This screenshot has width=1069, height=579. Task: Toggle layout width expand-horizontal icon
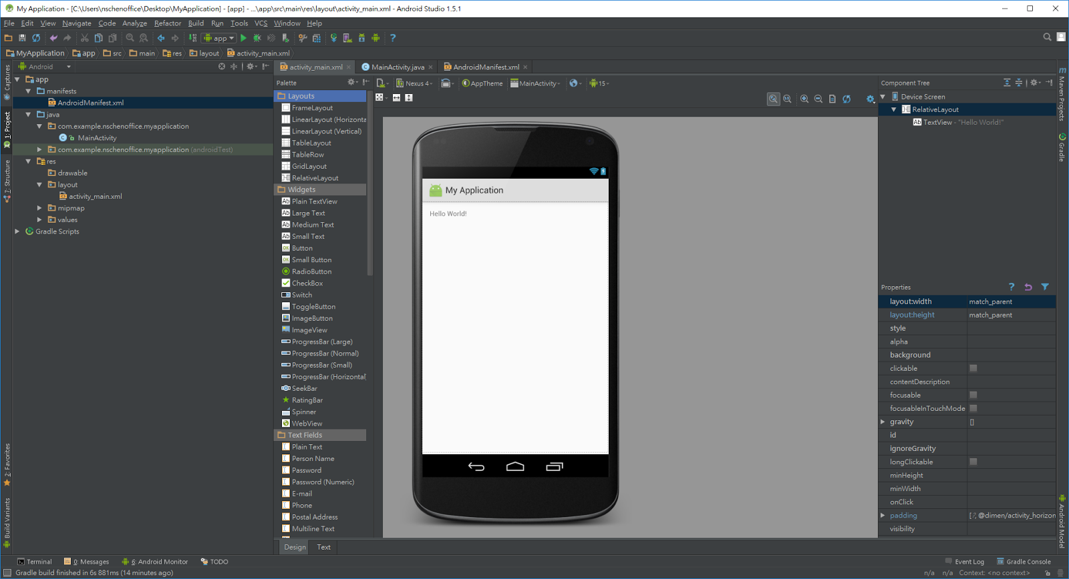(396, 97)
